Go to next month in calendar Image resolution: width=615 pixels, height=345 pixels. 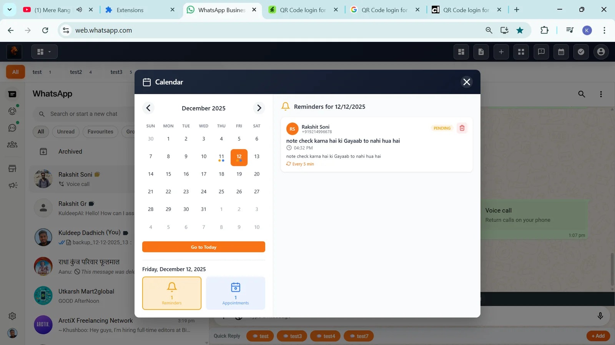(259, 108)
